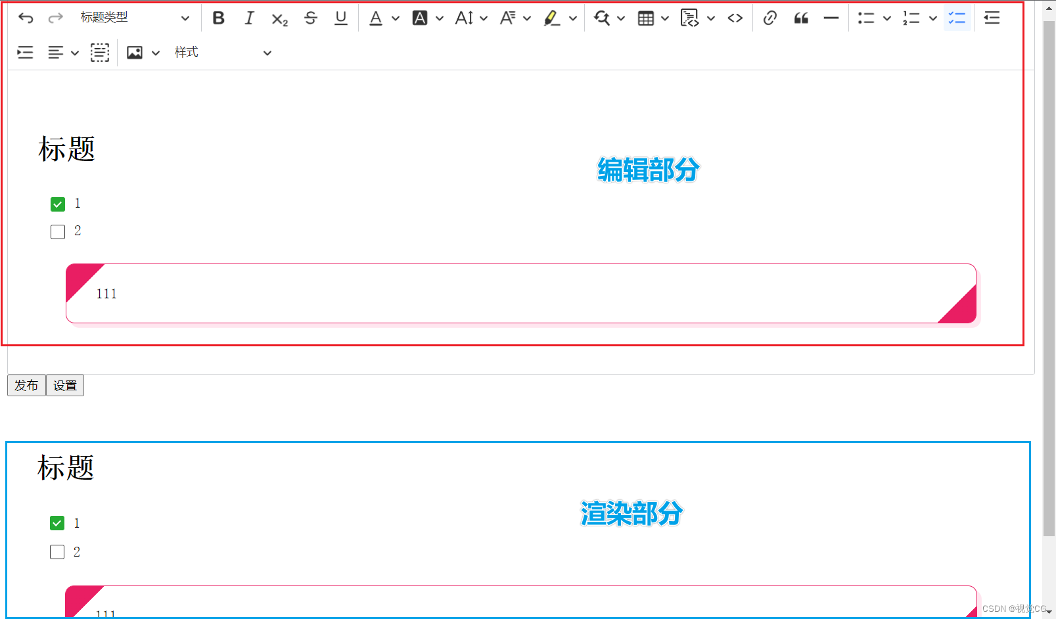Screen dimensions: 1056x619
Task: Apply underline formatting
Action: click(341, 18)
